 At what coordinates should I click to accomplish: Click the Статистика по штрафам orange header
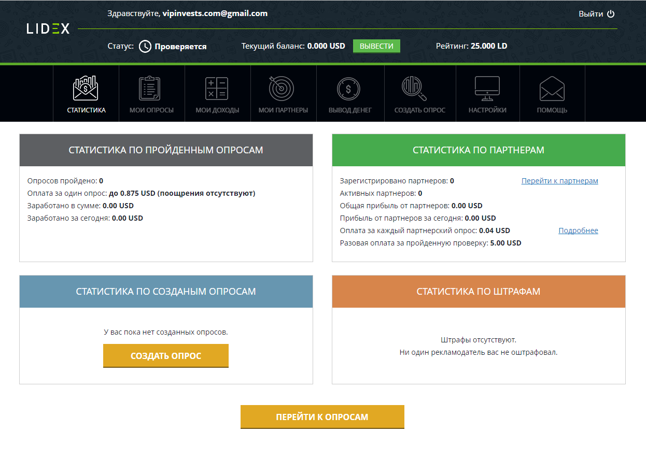479,292
